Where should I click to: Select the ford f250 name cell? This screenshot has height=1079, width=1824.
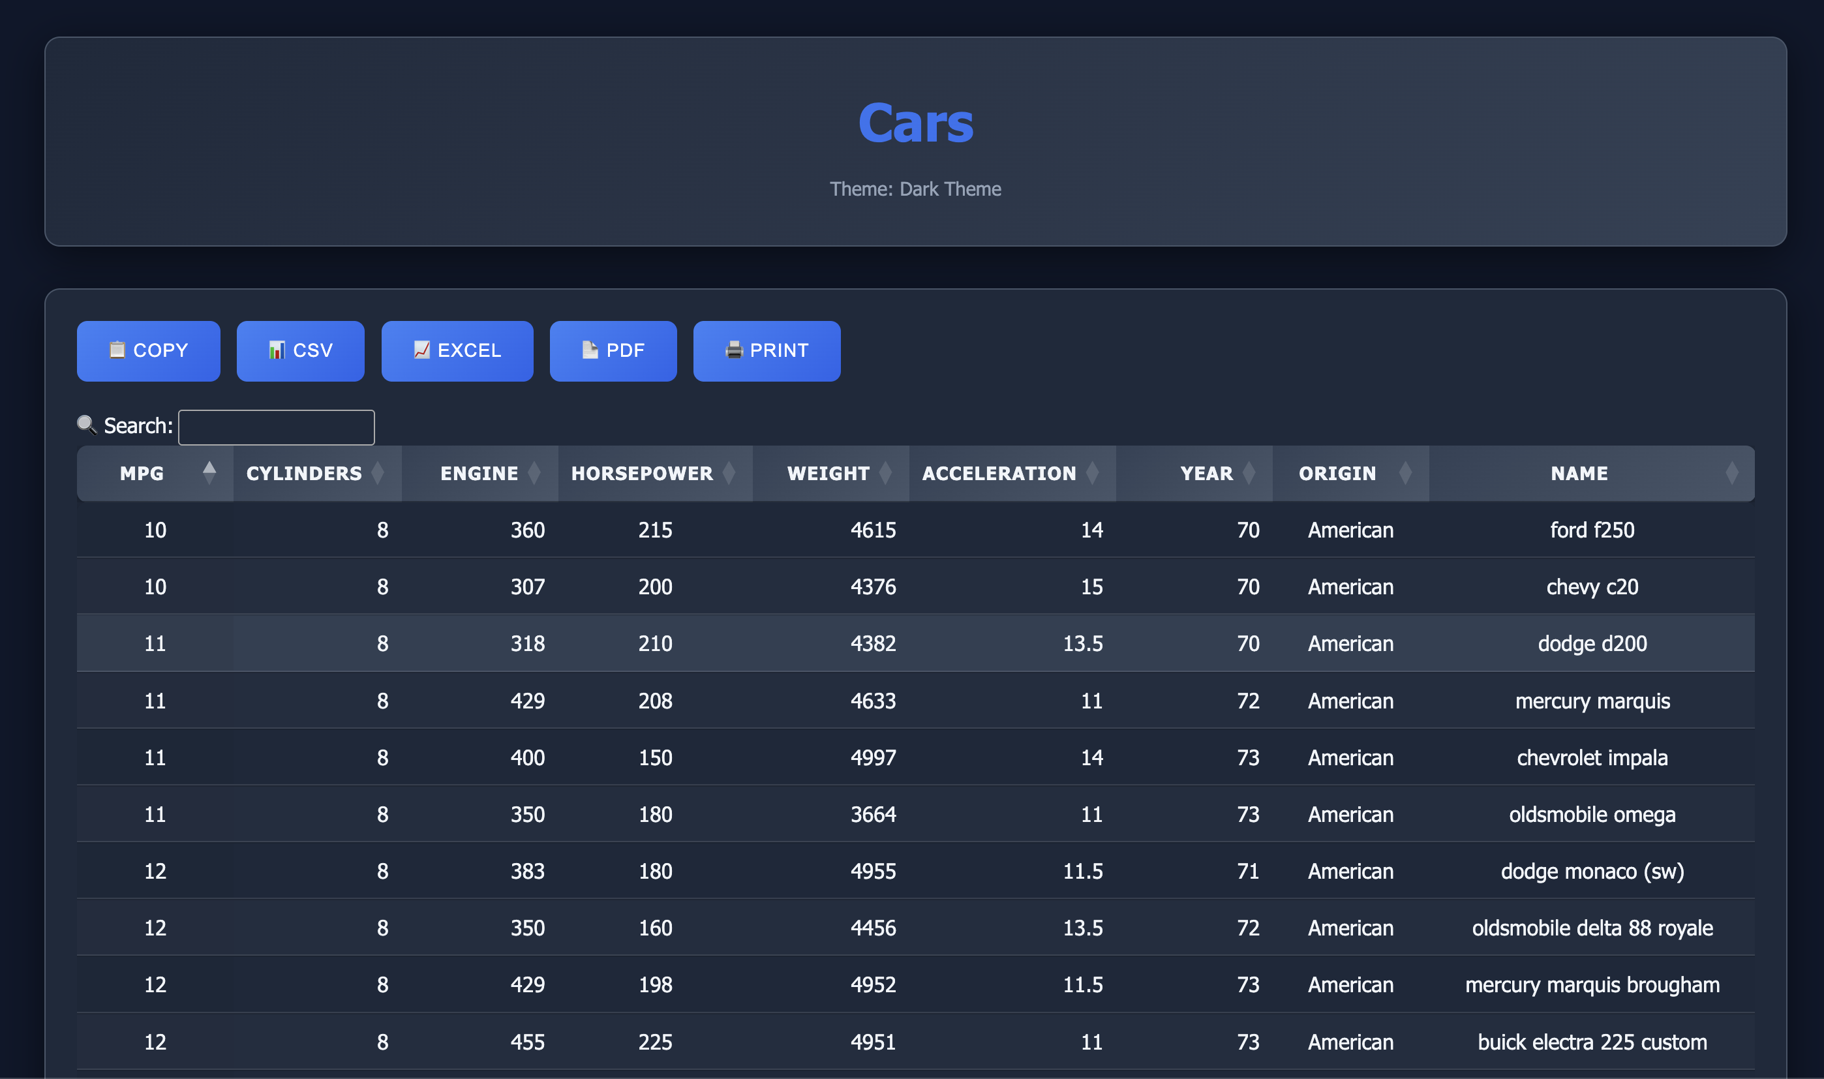1591,529
